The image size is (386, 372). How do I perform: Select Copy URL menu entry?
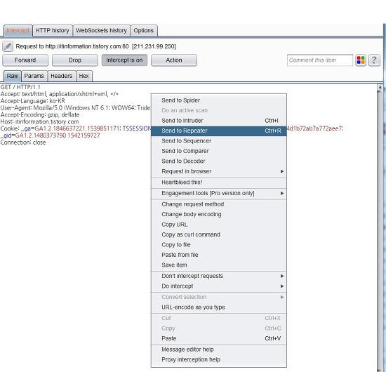(x=218, y=225)
